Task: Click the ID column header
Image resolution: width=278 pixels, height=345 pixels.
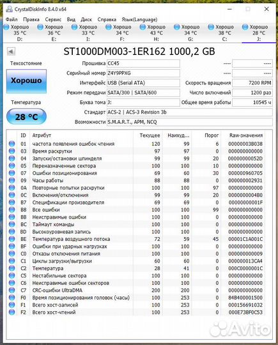Action: [24, 135]
